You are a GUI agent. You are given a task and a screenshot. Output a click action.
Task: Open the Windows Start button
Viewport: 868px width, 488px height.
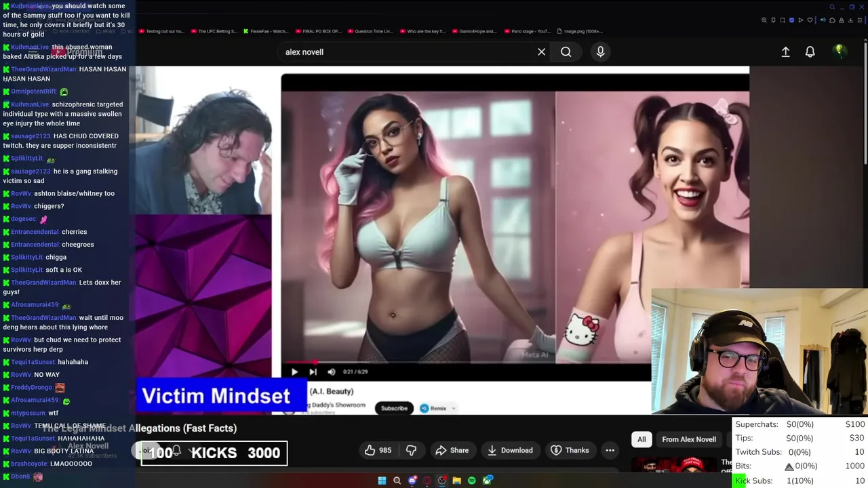tap(382, 481)
